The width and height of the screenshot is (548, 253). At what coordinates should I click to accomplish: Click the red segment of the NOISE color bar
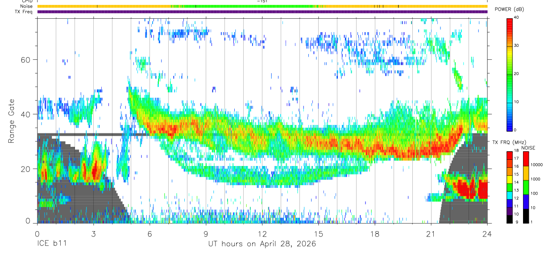tap(526, 159)
